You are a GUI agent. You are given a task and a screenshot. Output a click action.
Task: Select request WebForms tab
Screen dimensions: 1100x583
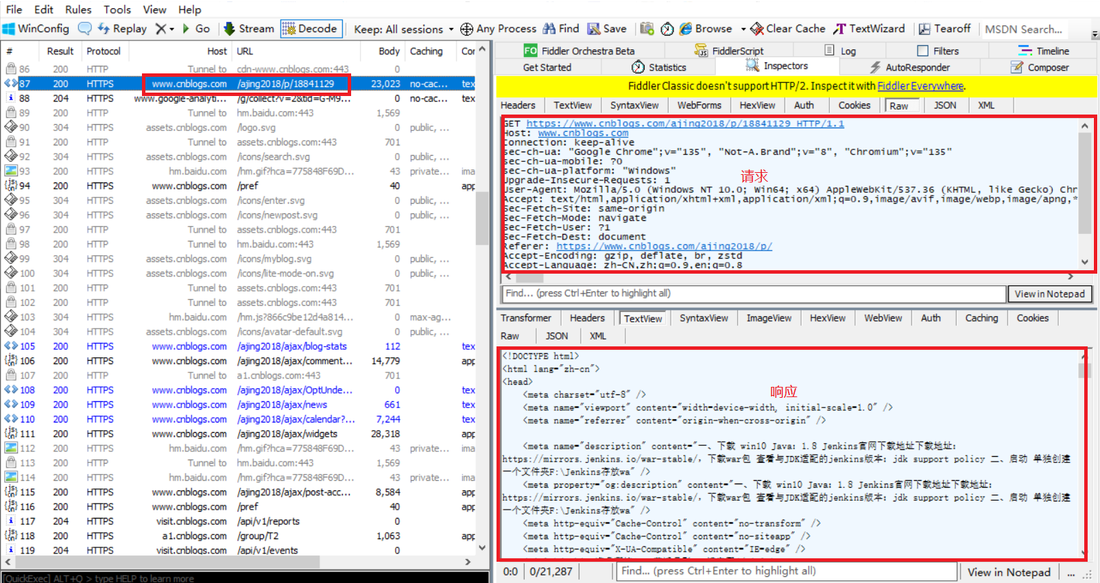click(x=700, y=105)
